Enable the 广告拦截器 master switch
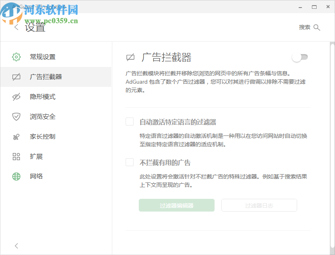 coord(300,57)
